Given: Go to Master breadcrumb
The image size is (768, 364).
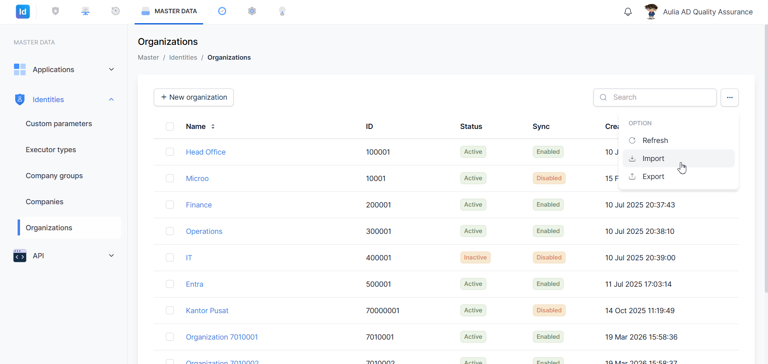Looking at the screenshot, I should tap(148, 57).
